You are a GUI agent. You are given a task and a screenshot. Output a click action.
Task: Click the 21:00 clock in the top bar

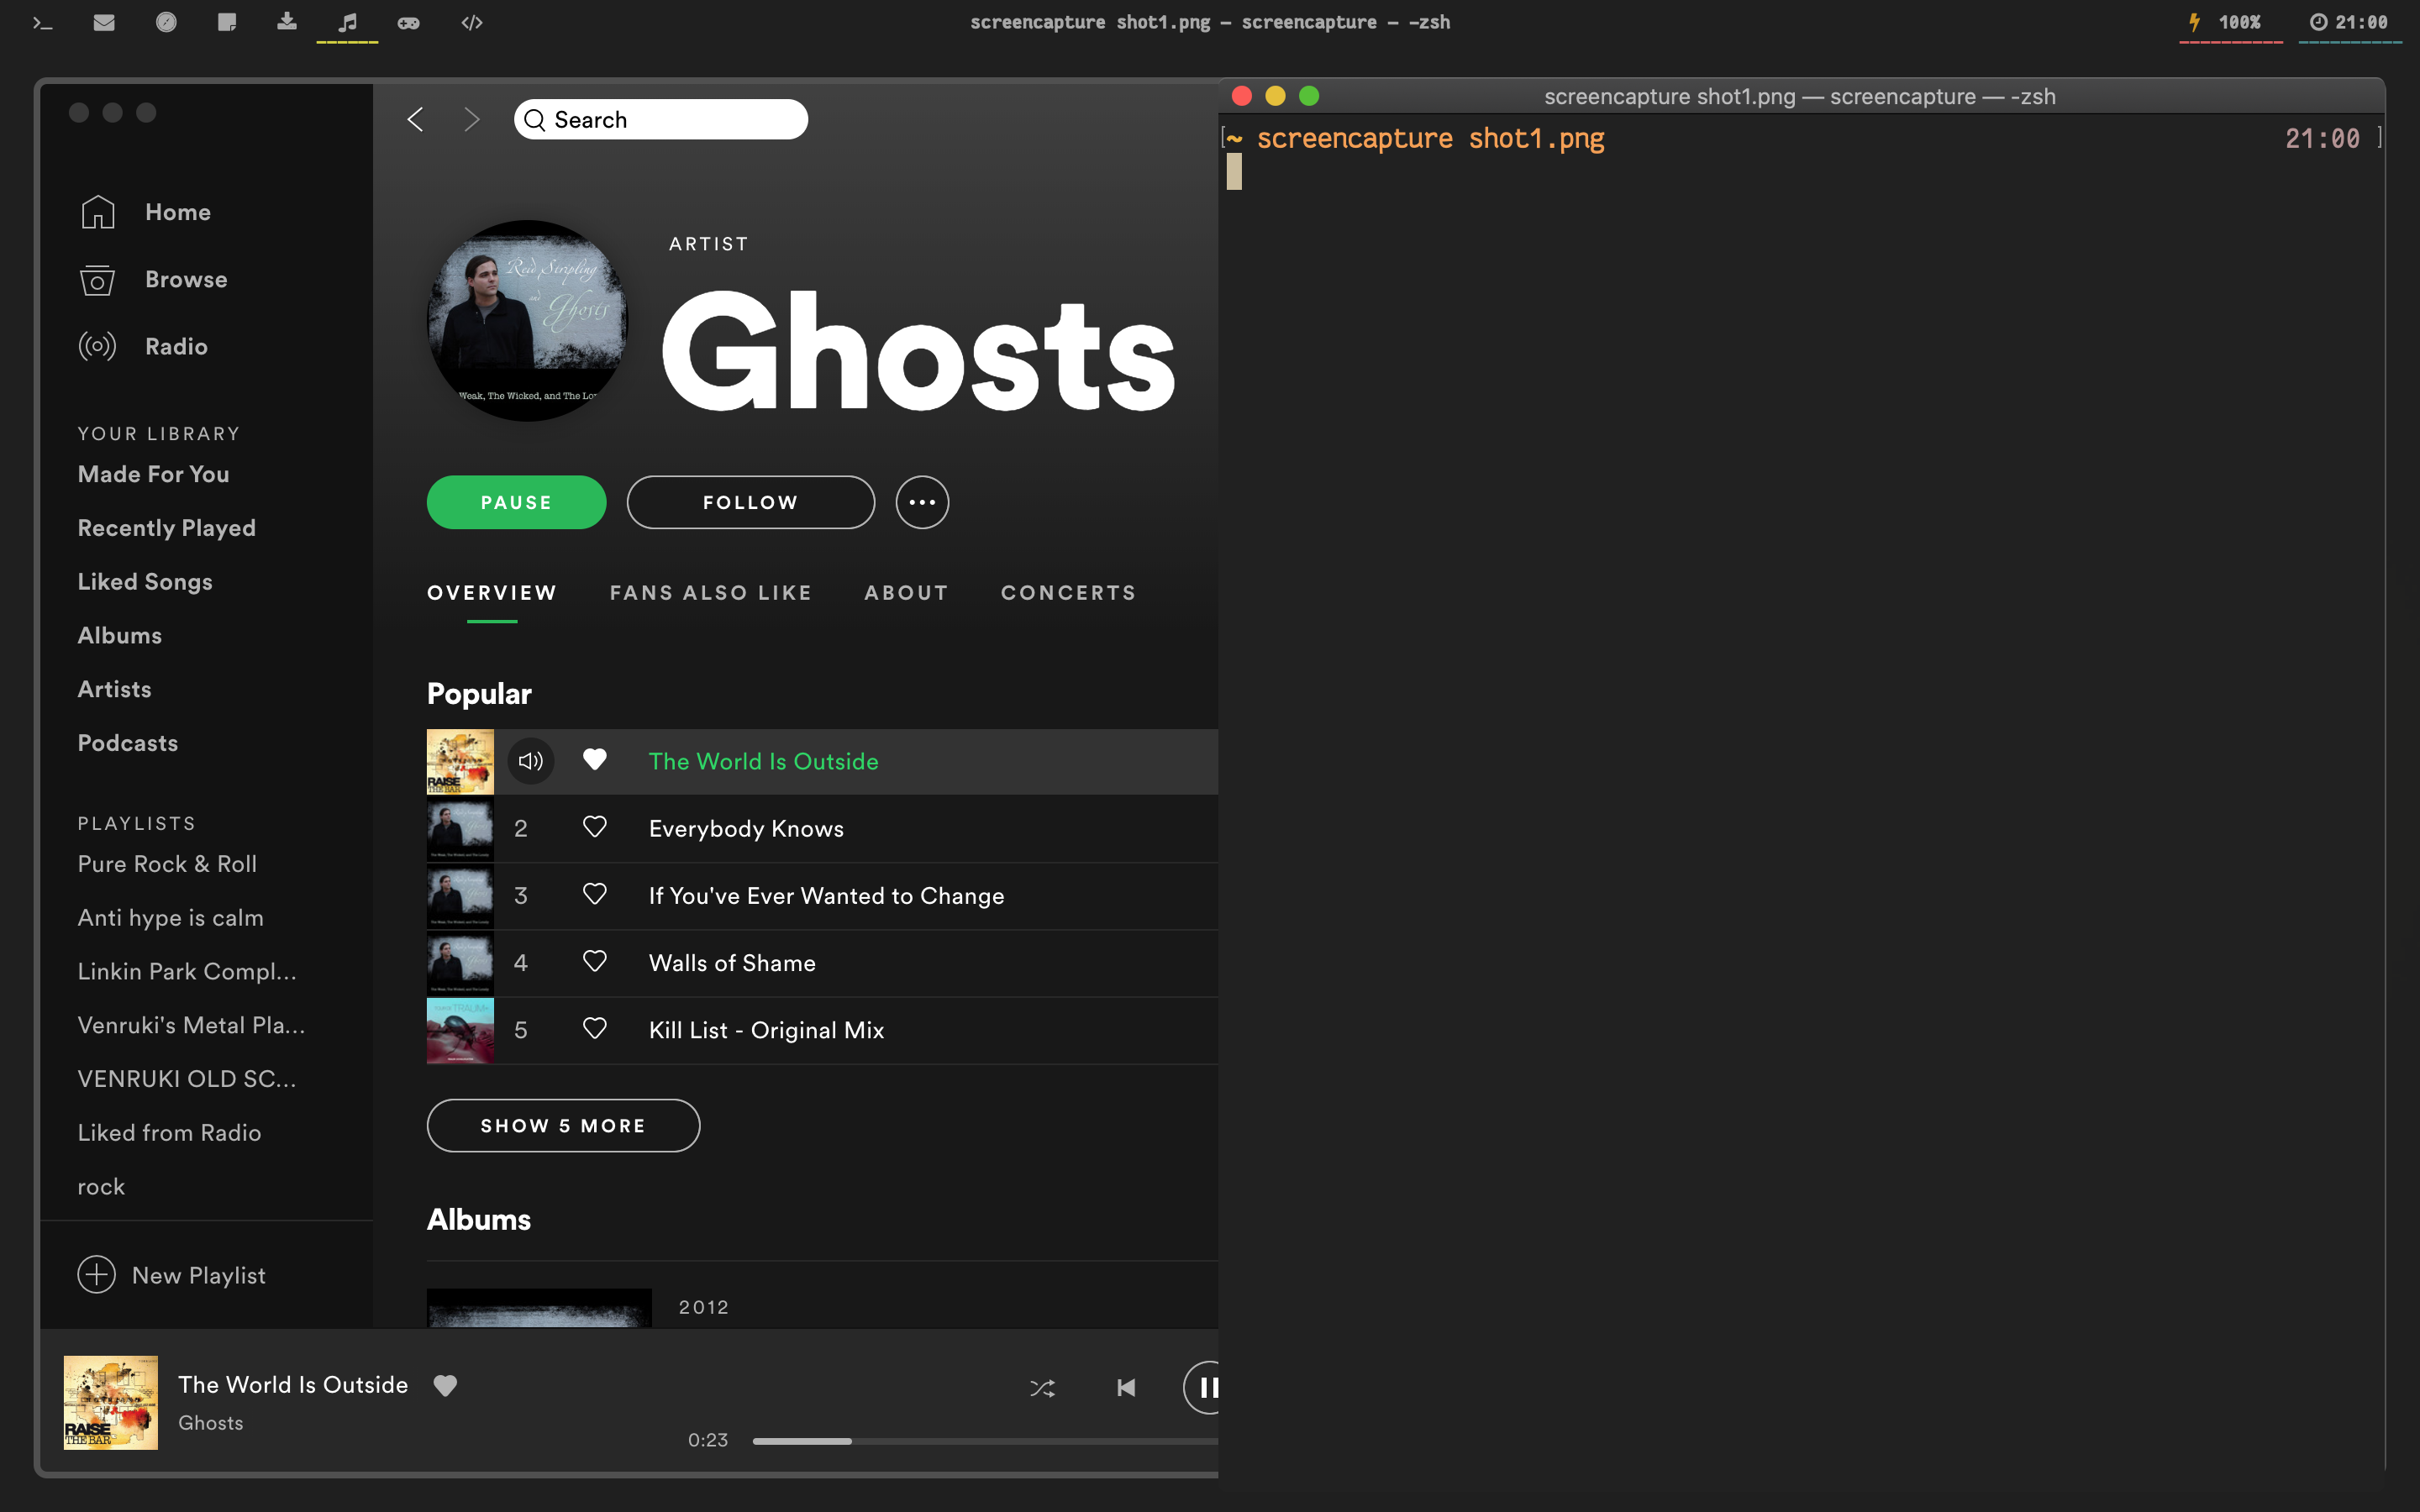point(2349,22)
